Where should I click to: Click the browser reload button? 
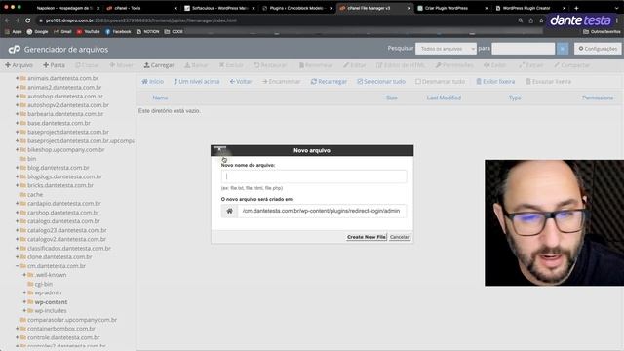pos(28,20)
